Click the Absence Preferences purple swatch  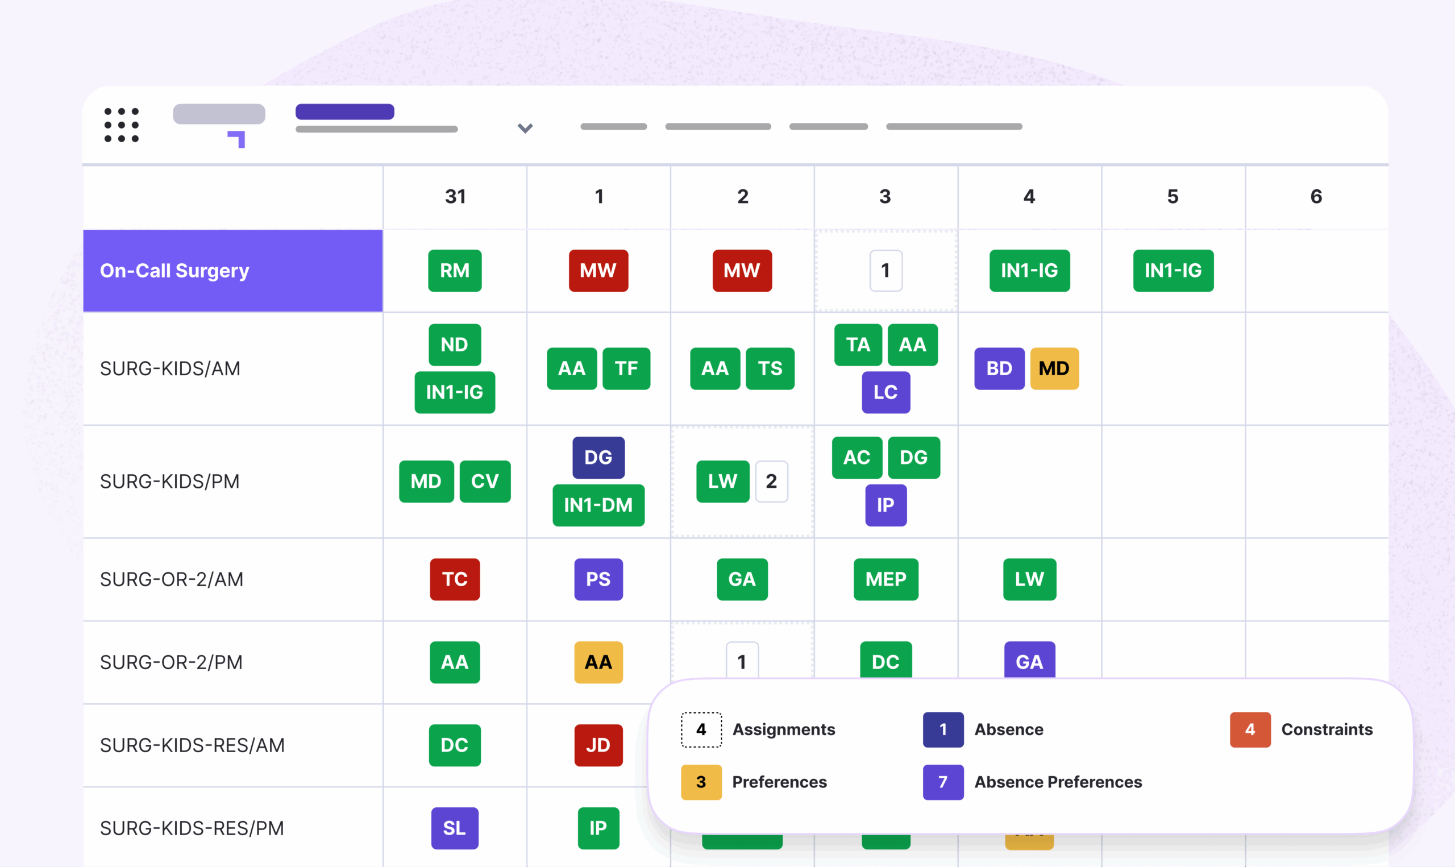[x=942, y=782]
